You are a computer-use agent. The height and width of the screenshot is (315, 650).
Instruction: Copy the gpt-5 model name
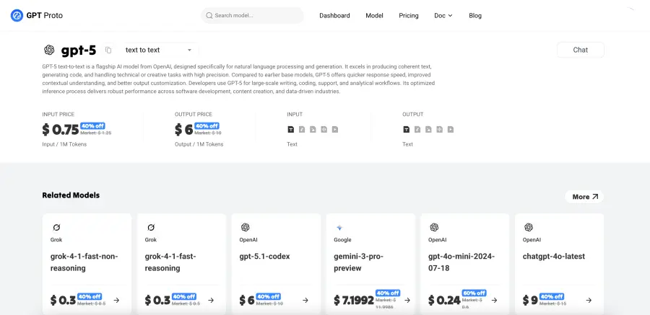[x=108, y=50]
